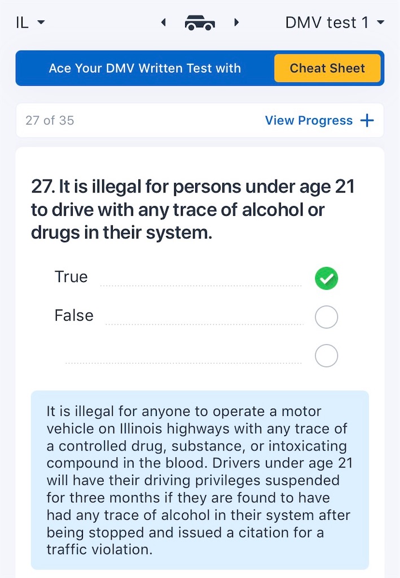Click the question 27 heading text

coord(192,209)
